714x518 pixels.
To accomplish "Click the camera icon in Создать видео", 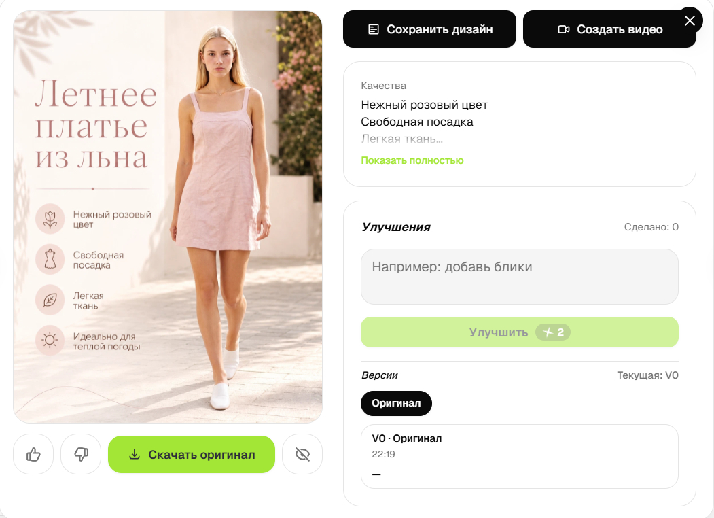I will [x=564, y=29].
